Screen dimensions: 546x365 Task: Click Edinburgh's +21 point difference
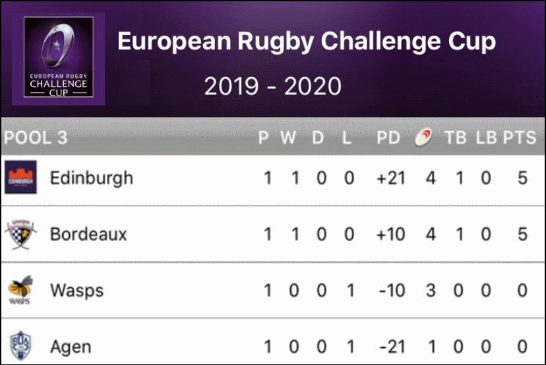[x=391, y=178]
